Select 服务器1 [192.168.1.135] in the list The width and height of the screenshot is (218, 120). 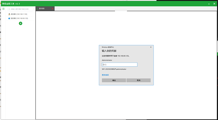19,14
